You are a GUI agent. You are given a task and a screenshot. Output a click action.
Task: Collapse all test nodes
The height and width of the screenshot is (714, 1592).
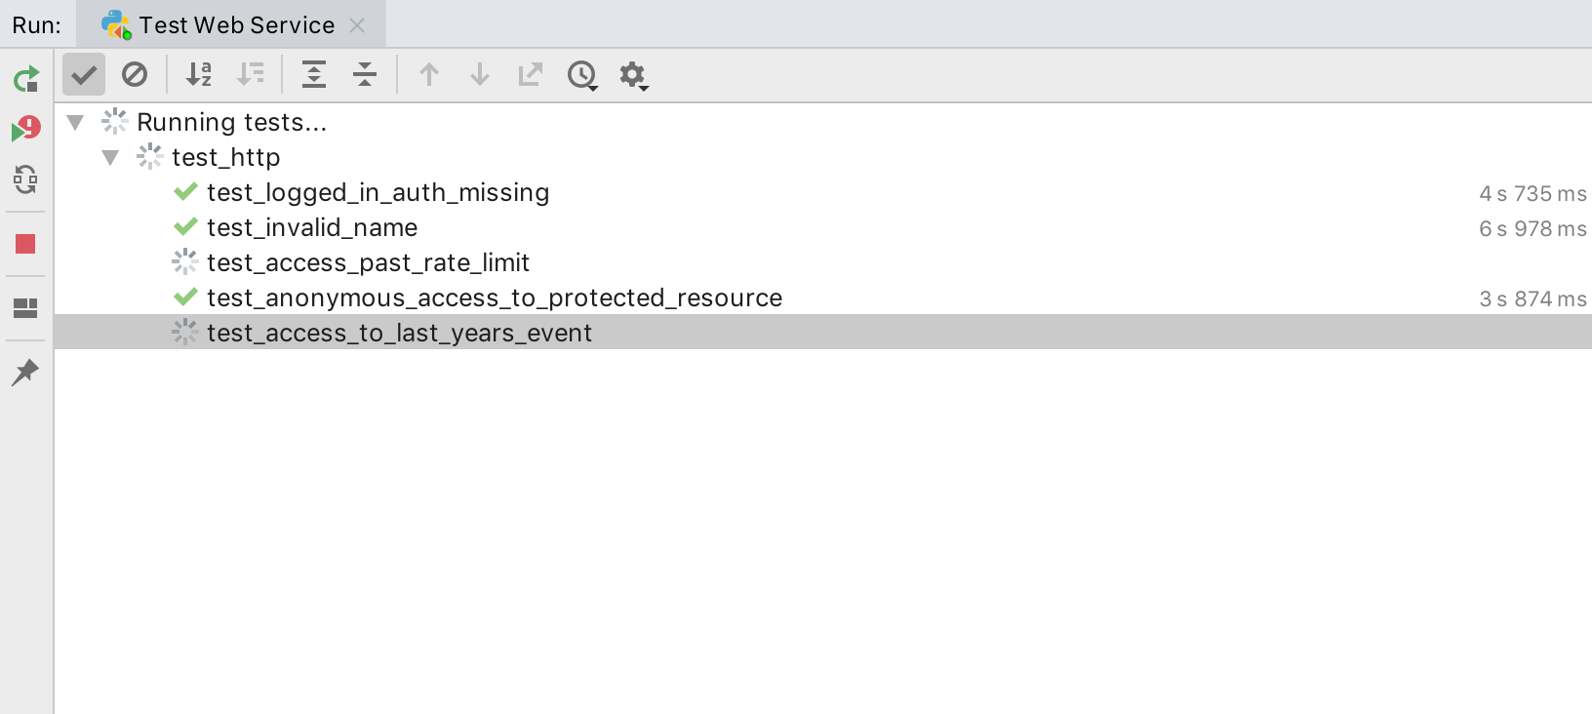point(365,74)
